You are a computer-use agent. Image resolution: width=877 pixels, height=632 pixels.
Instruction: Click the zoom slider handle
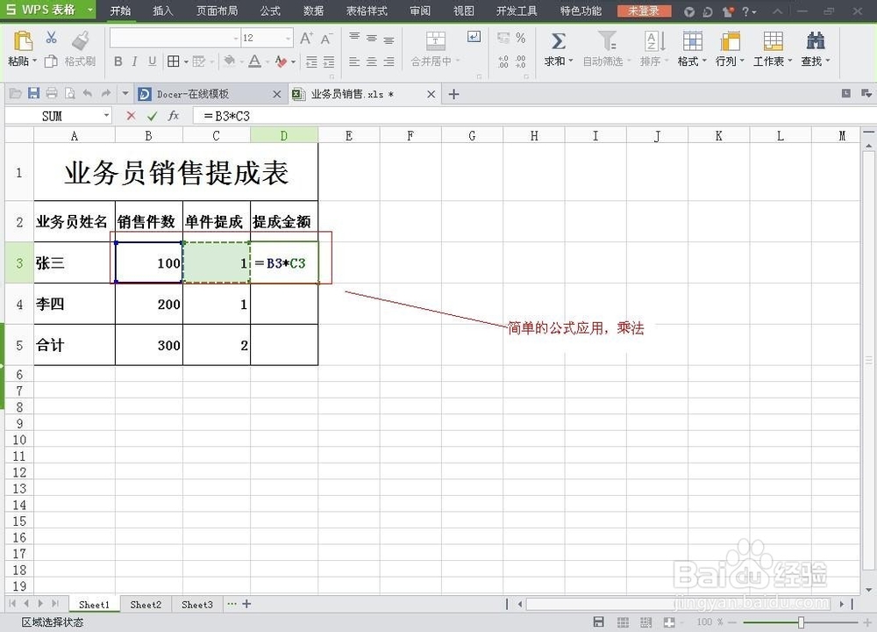(801, 622)
